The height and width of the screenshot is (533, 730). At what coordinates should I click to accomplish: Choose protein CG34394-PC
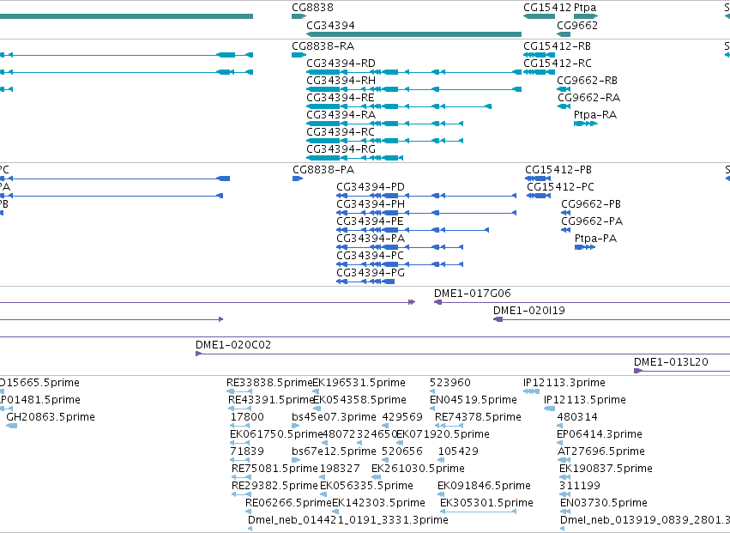370,256
